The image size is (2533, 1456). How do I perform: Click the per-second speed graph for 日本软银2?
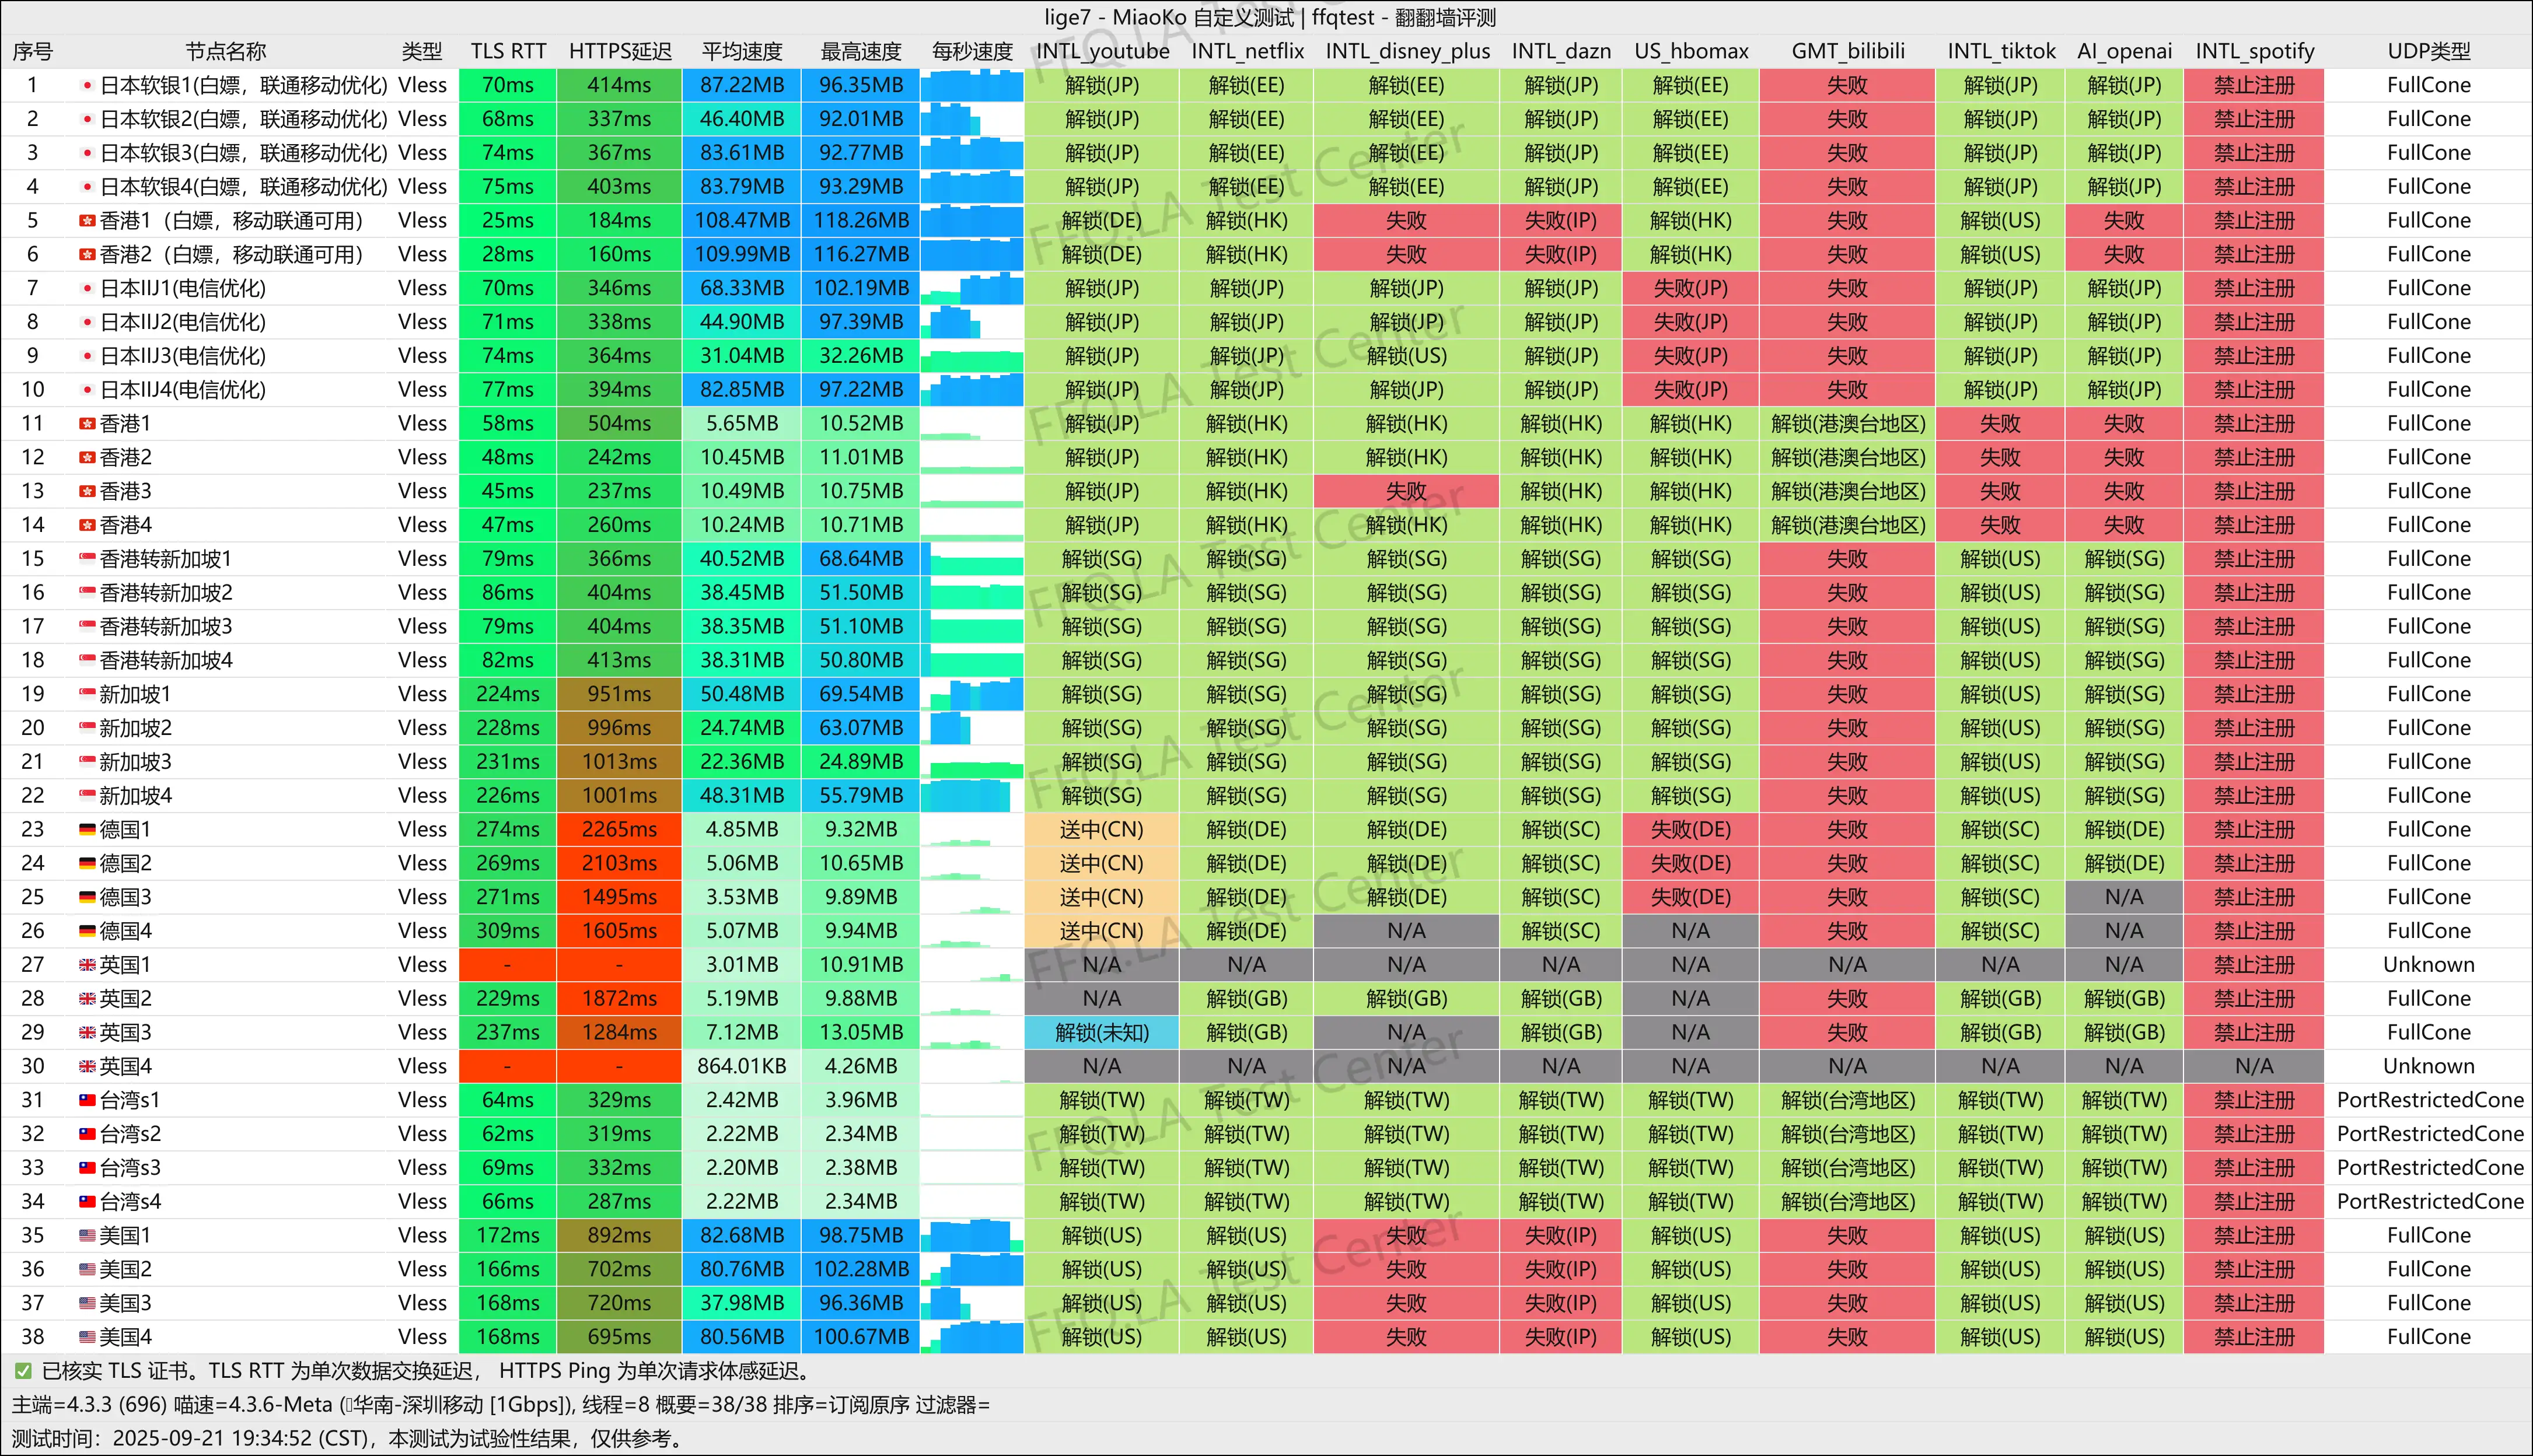coord(972,119)
